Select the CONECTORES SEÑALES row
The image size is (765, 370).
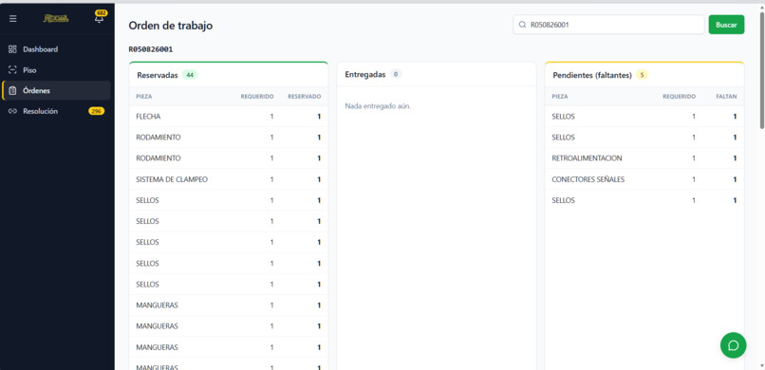(x=644, y=179)
